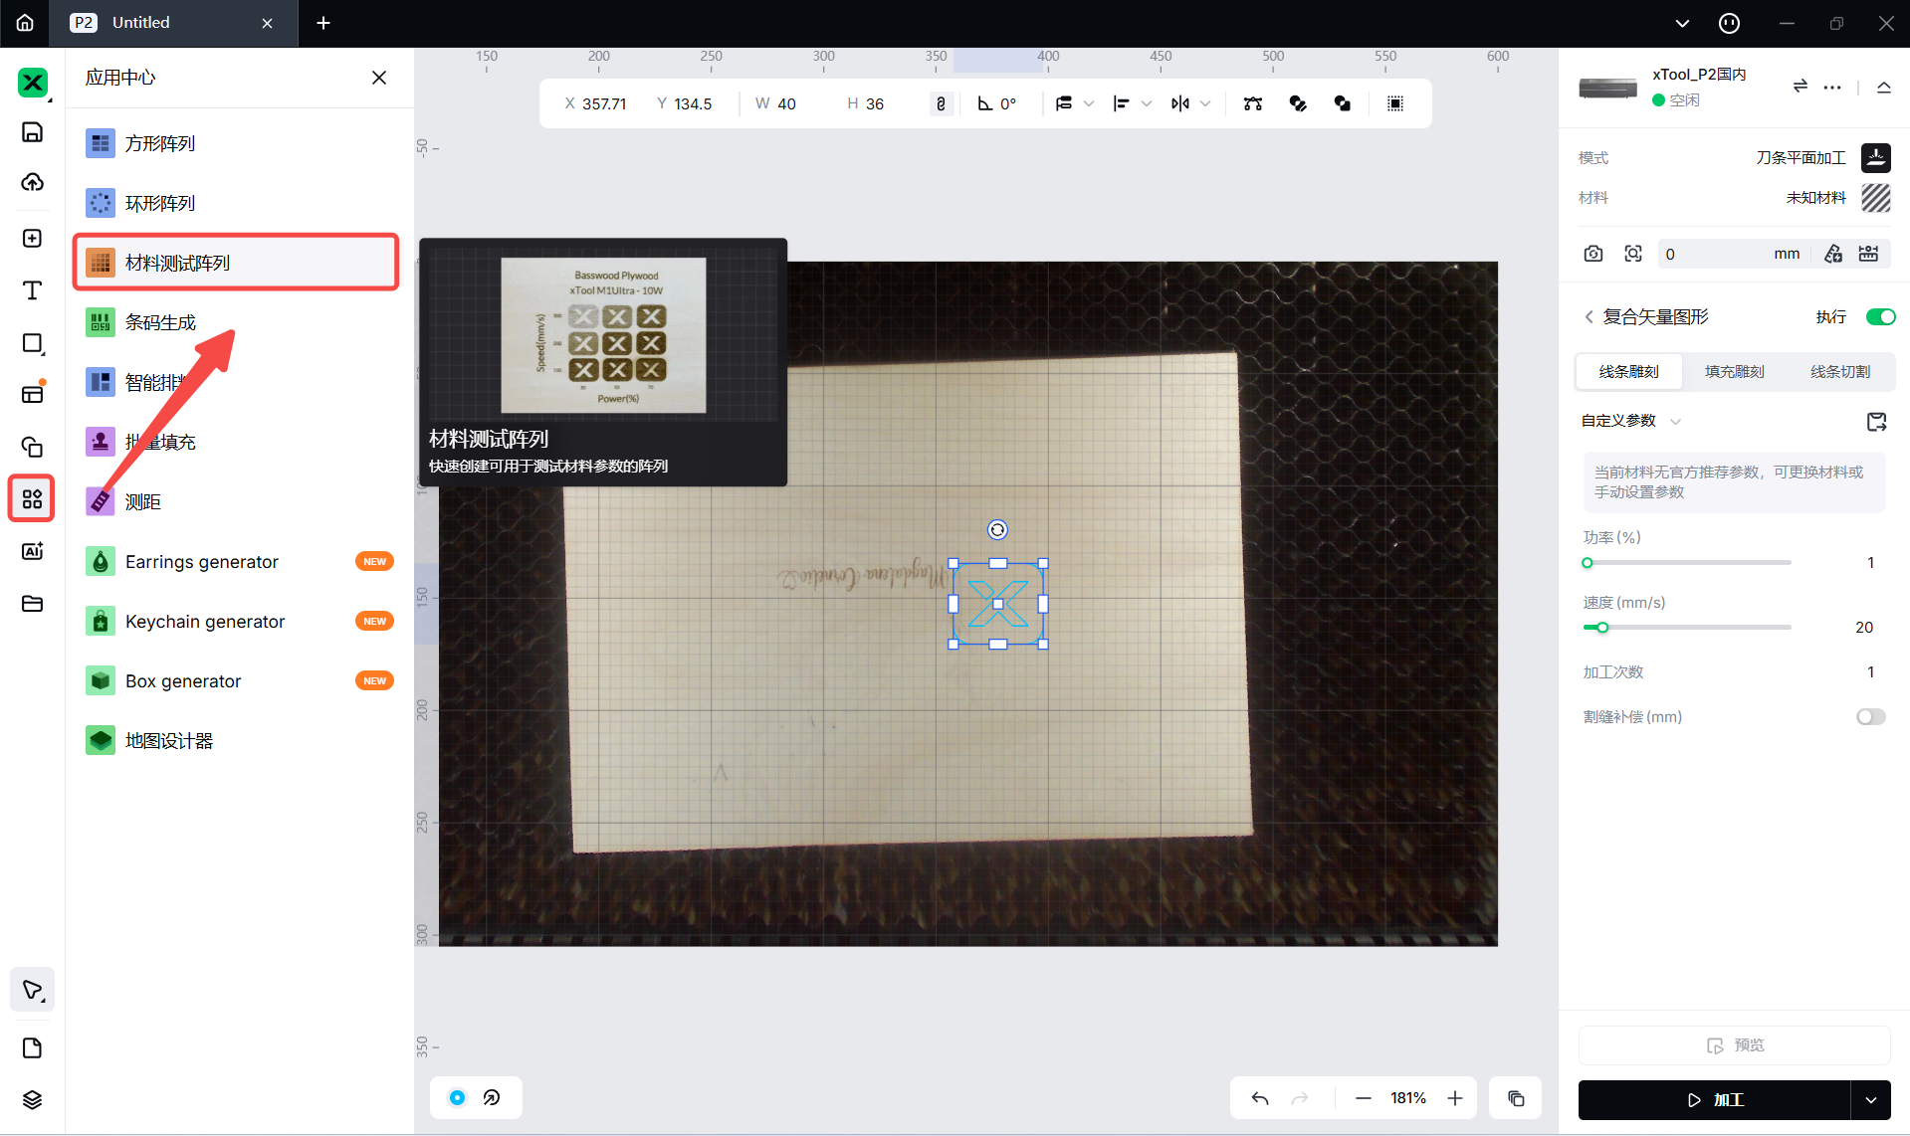The image size is (1910, 1136).
Task: Toggle the blue circle view button
Action: (x=457, y=1098)
